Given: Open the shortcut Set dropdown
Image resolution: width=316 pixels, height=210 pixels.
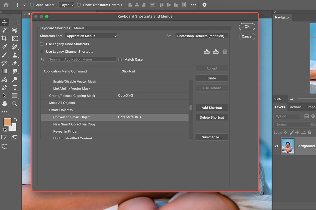Looking at the screenshot, I should point(201,36).
